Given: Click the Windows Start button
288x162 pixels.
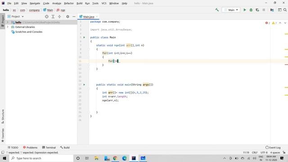Looking at the screenshot, I should [x=4, y=158].
